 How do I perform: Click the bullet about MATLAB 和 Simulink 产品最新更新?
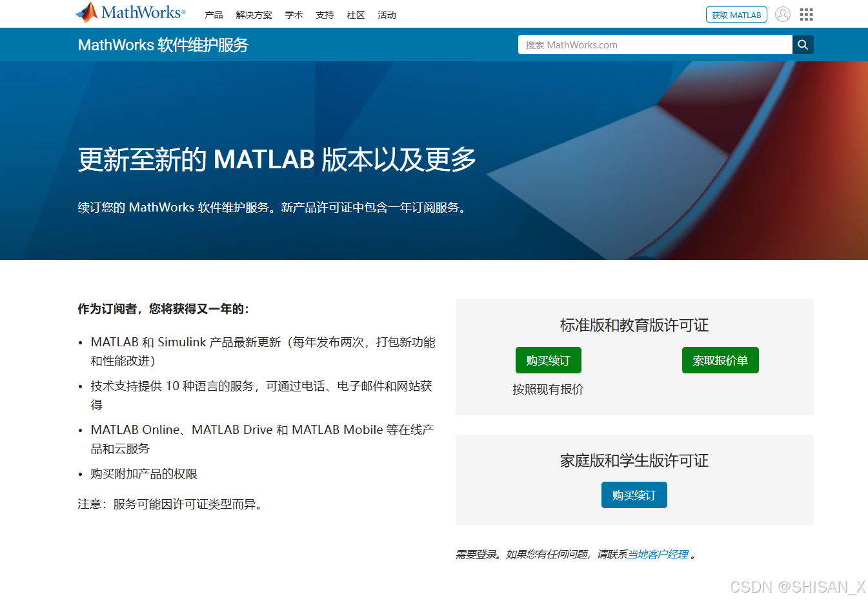coord(263,351)
